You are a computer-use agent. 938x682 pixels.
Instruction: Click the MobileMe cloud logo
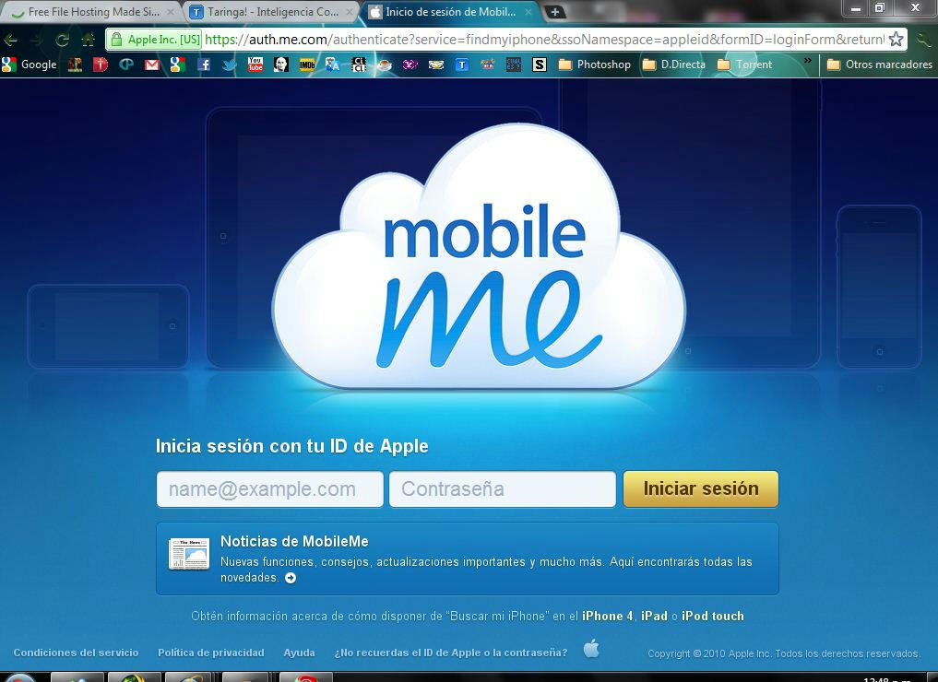[x=480, y=257]
